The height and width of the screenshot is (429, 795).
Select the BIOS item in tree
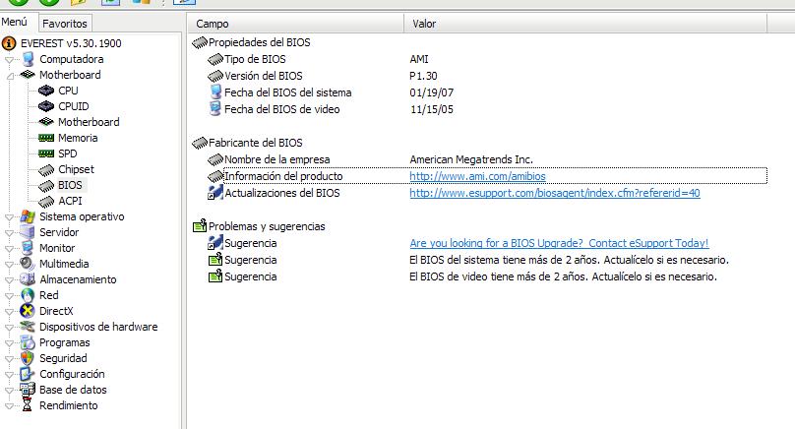pyautogui.click(x=70, y=185)
